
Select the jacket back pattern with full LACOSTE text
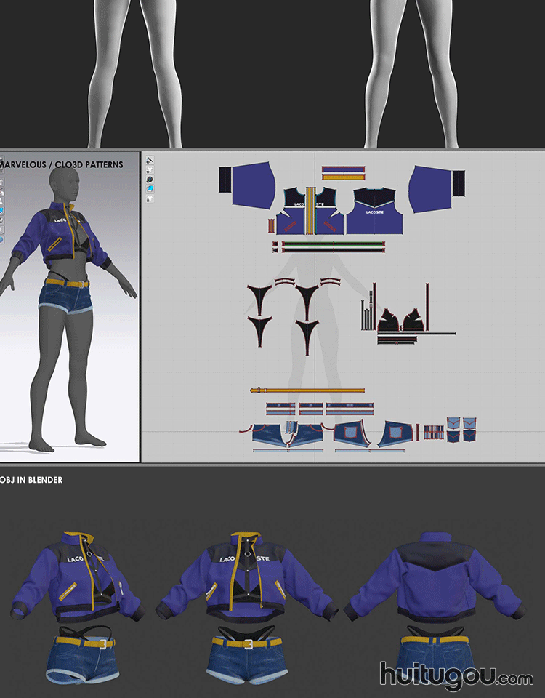pos(376,213)
